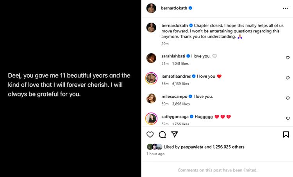Open bernardokath profile from header username

(x=173, y=8)
